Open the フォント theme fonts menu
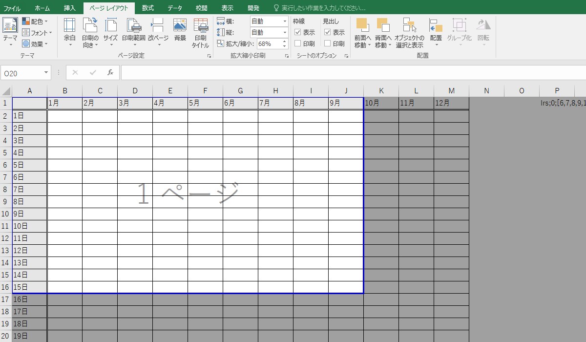Screen dimensions: 586x342 tap(37, 33)
